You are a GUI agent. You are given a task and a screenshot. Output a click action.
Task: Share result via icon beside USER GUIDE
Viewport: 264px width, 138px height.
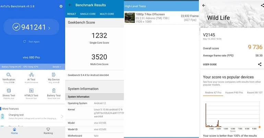(x=260, y=64)
